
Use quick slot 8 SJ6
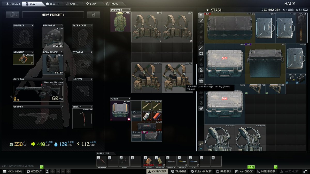pos(194,161)
